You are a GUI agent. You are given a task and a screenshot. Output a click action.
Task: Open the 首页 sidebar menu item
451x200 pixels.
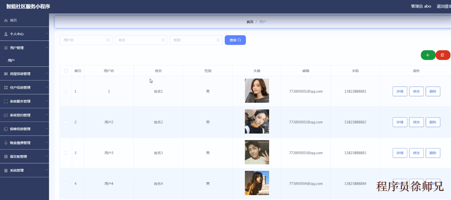[x=24, y=20]
